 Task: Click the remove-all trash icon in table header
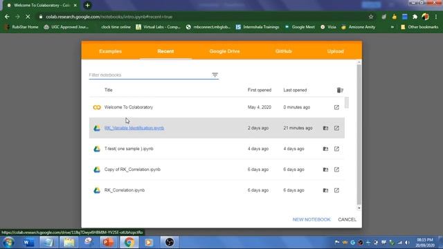click(340, 90)
